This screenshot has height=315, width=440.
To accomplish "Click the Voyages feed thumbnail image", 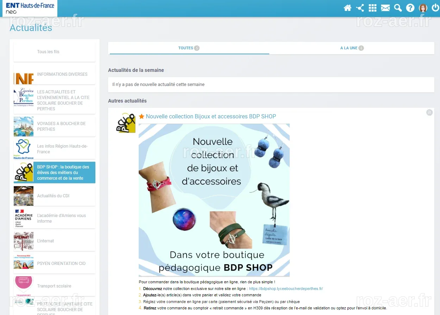I will 24,126.
